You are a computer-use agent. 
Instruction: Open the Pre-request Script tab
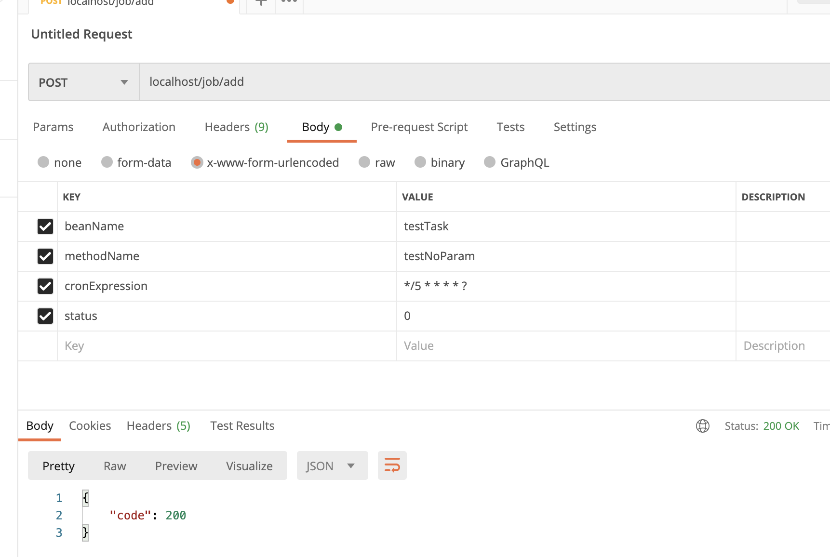[419, 127]
